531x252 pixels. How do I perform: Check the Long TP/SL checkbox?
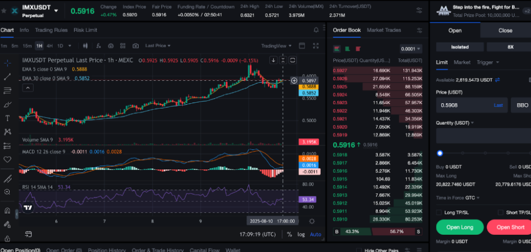(439, 212)
